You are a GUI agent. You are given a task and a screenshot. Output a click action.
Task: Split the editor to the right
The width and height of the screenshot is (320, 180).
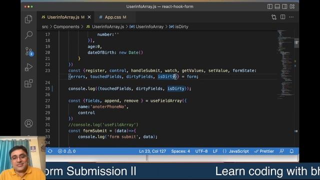(282, 17)
